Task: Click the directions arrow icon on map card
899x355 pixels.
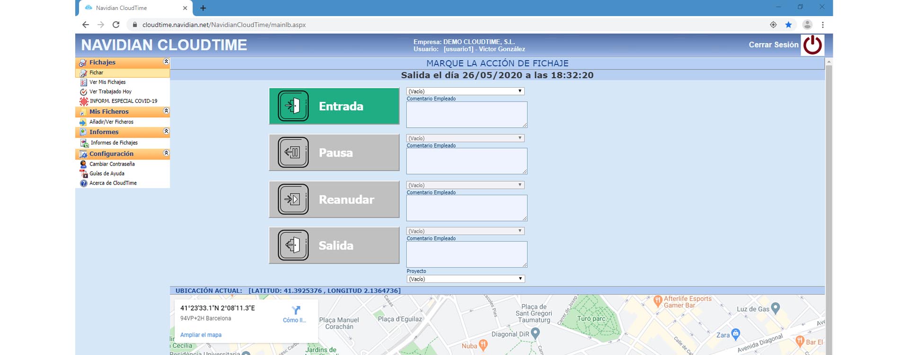Action: pos(296,311)
